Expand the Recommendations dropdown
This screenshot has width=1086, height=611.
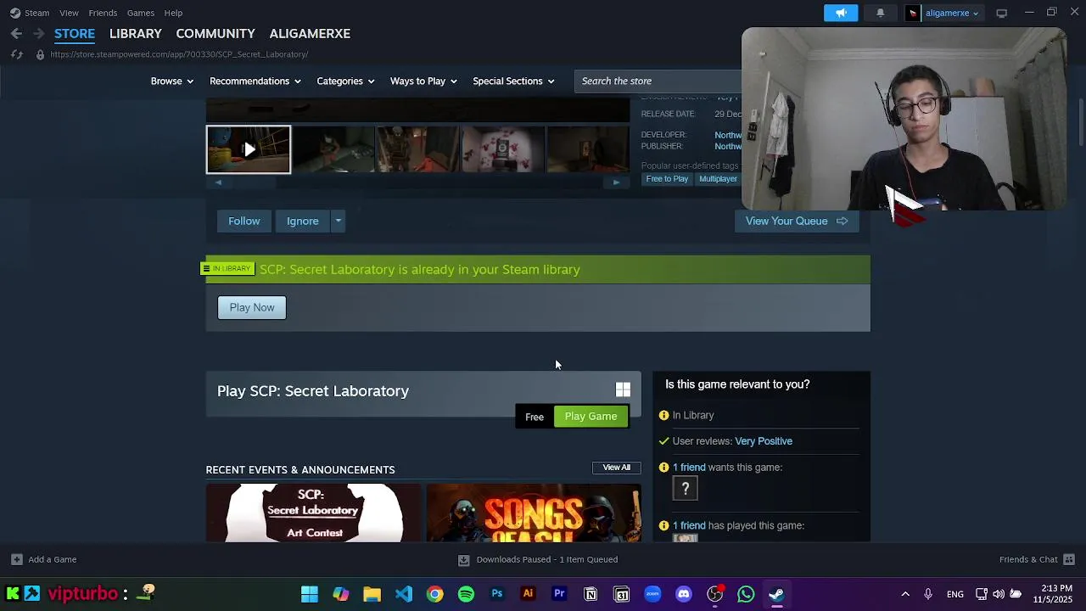click(255, 81)
